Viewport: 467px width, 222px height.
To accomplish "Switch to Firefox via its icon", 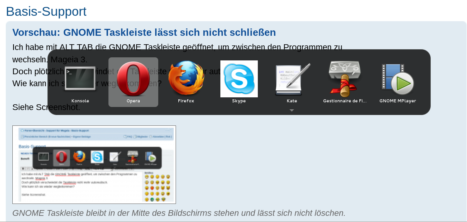I will coord(186,78).
